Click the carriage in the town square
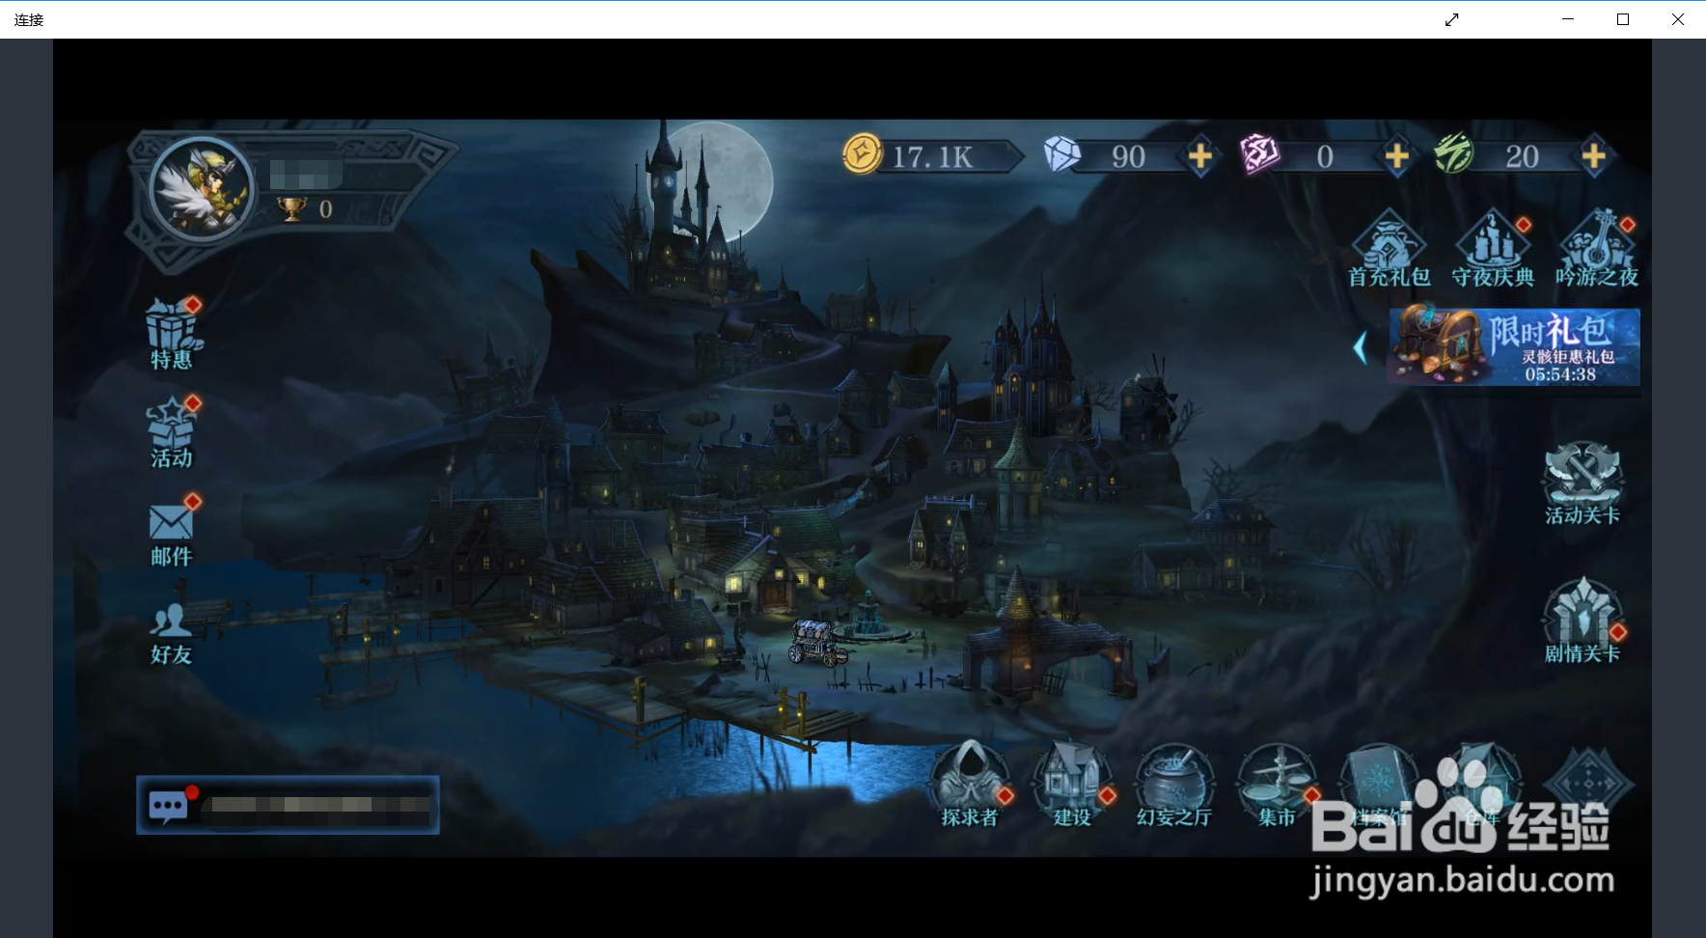Image resolution: width=1706 pixels, height=938 pixels. (818, 643)
